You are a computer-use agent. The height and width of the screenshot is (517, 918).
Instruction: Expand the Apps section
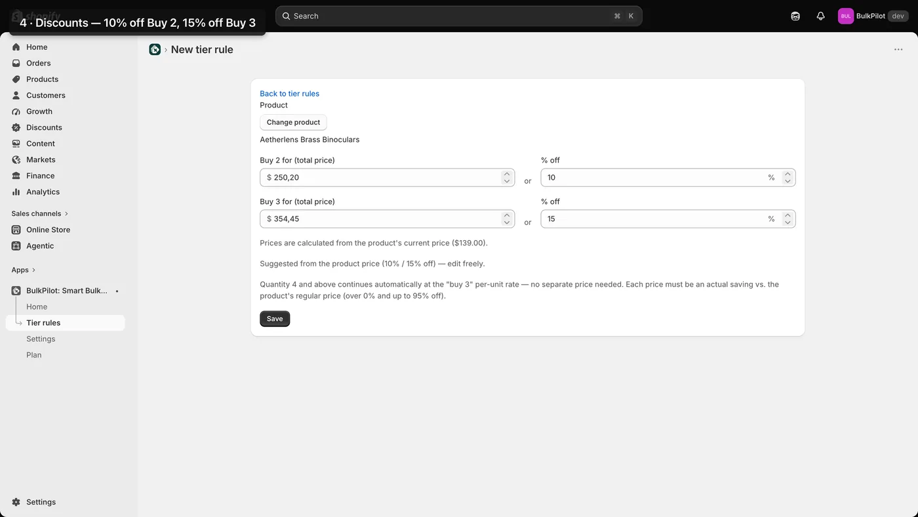[x=24, y=270]
